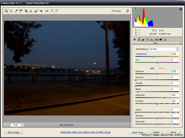Click the Reset button
This screenshot has width=185, height=138.
tap(156, 132)
